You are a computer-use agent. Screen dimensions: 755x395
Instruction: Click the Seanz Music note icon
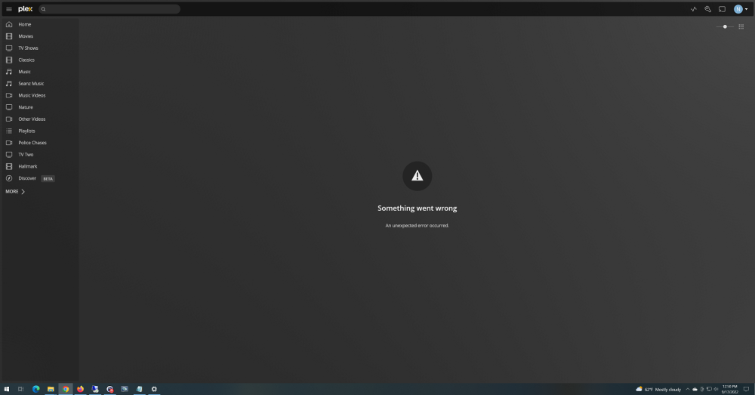[x=8, y=83]
